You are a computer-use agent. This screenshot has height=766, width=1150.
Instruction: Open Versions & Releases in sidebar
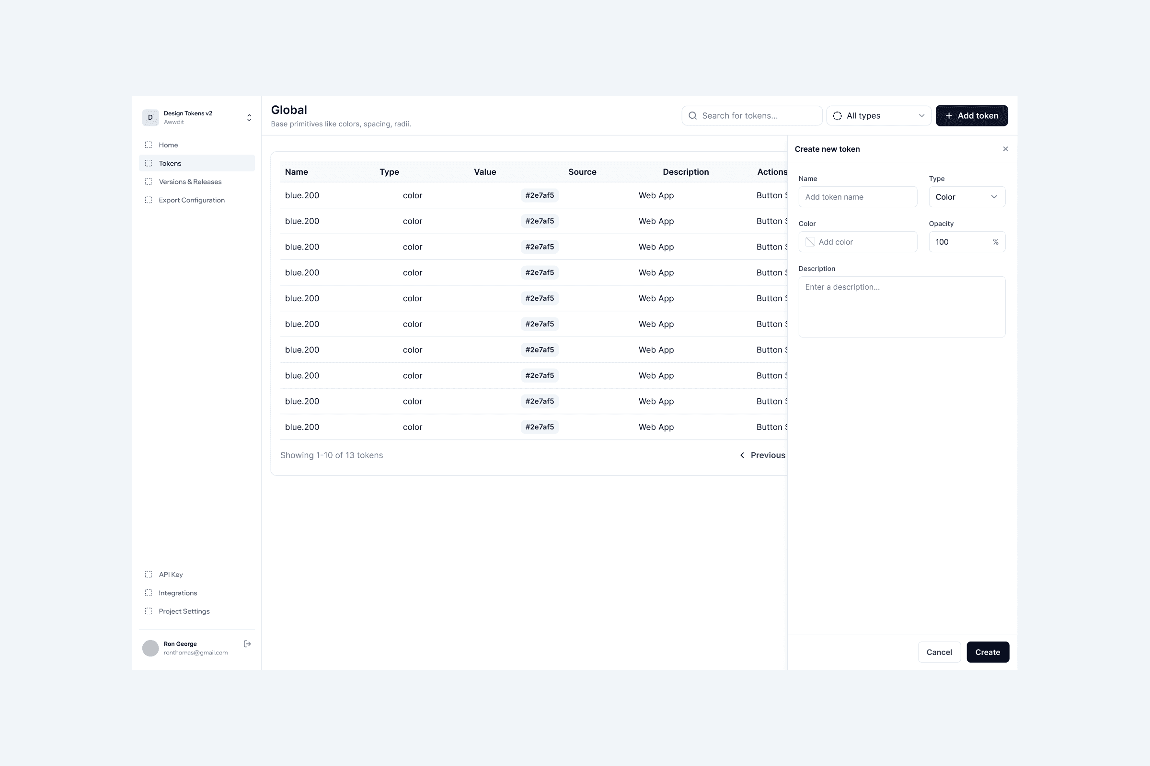[x=190, y=182]
